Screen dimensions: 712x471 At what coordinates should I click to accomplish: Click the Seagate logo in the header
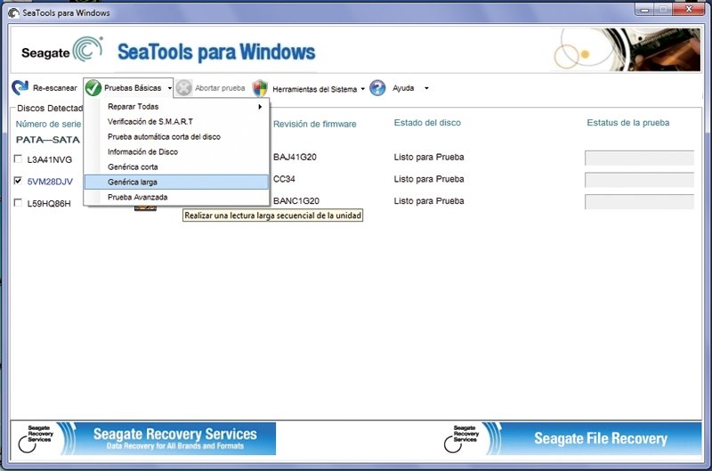[x=61, y=50]
